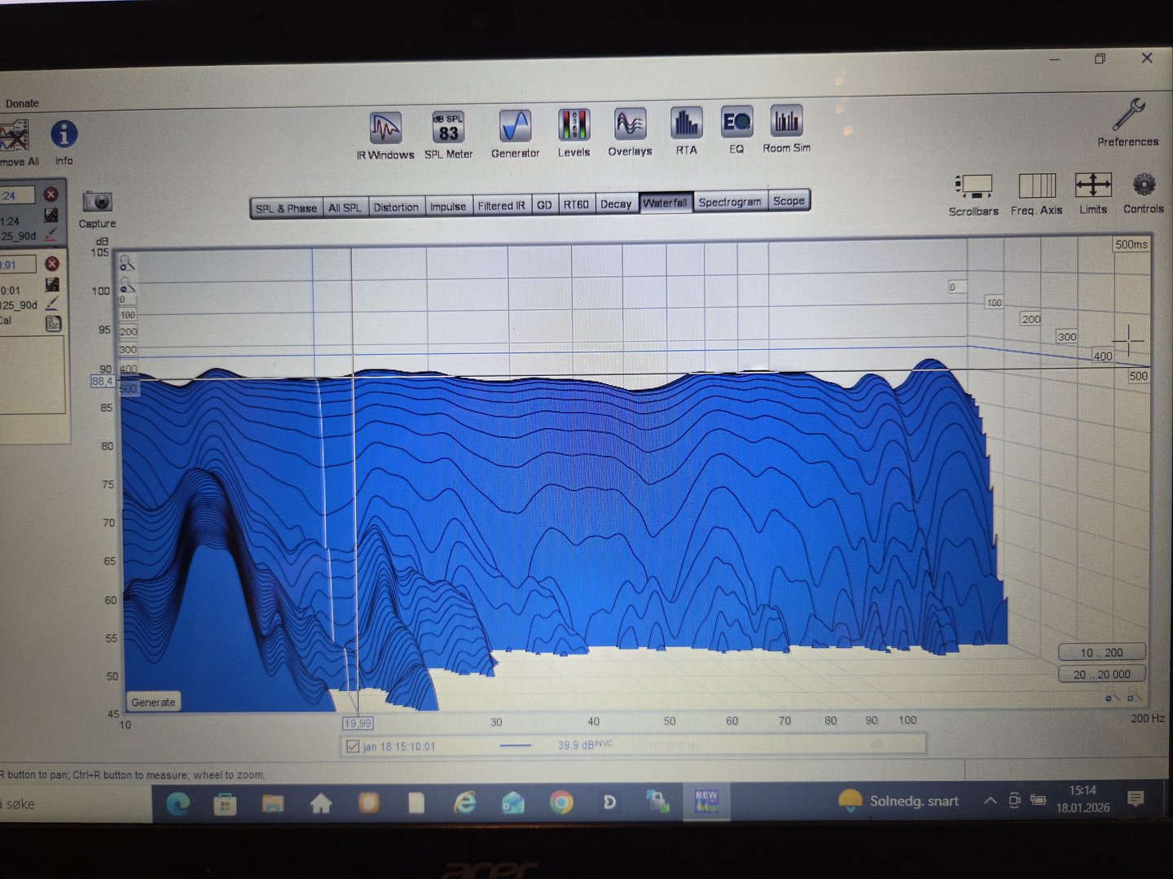The image size is (1173, 879).
Task: Open notes icon beside the Cal label
Action: pos(52,323)
